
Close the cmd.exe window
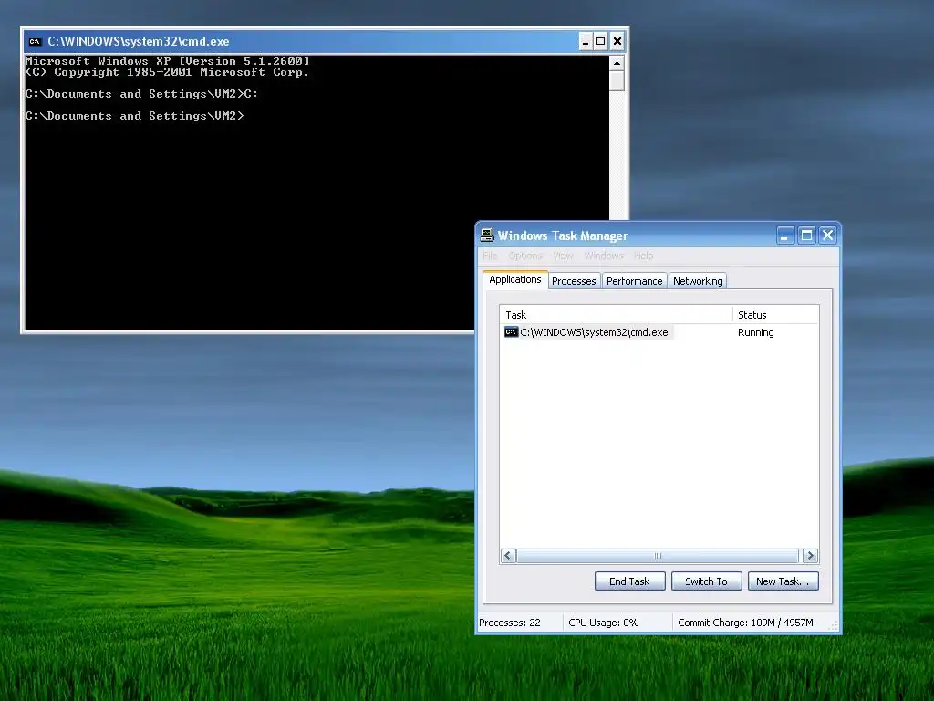click(x=617, y=41)
